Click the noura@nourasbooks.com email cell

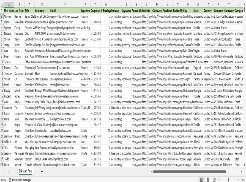point(65,165)
